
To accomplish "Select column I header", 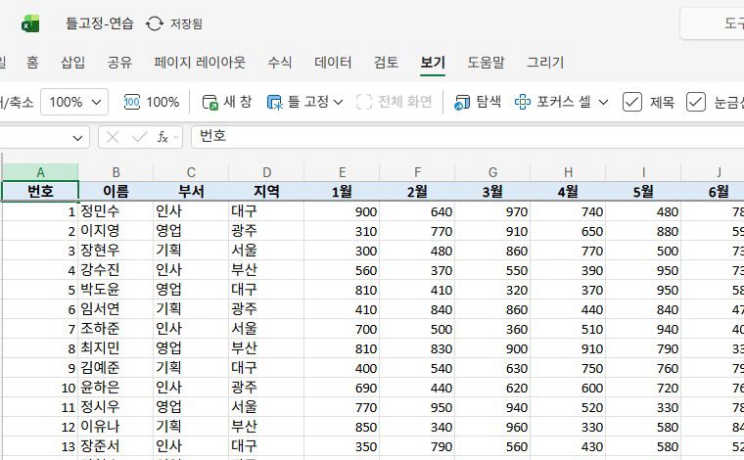I will pos(643,172).
